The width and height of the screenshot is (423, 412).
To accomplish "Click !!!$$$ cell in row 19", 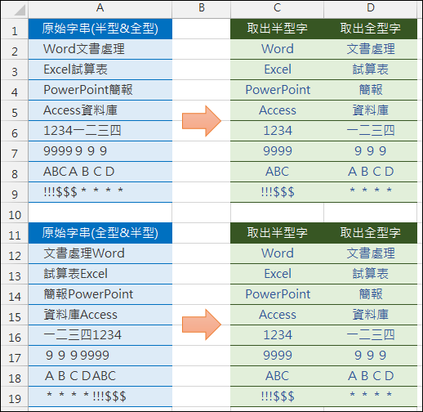I will 277,396.
